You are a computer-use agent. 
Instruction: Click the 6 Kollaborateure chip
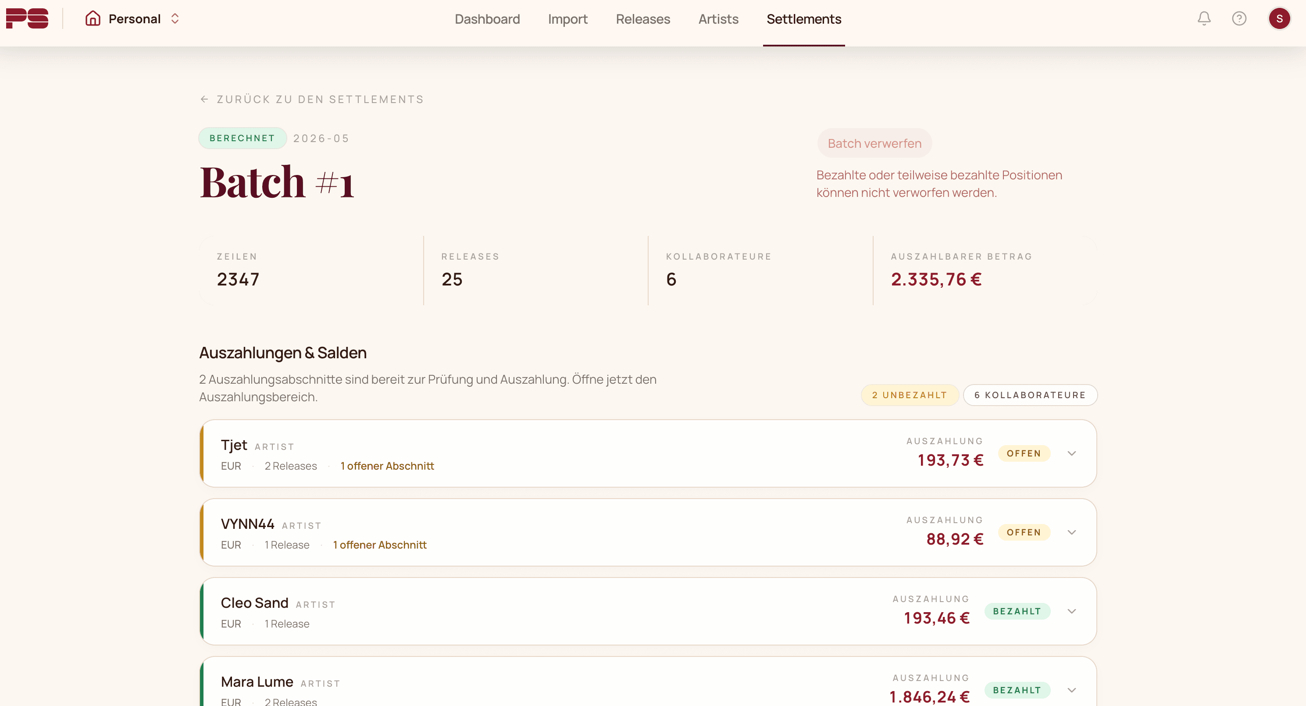(1030, 395)
